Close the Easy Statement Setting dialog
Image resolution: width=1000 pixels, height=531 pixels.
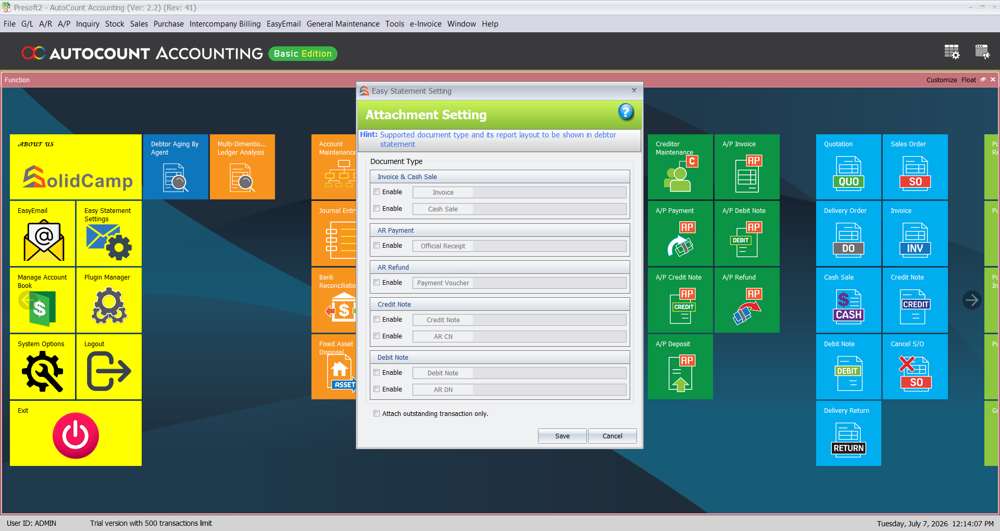coord(634,91)
